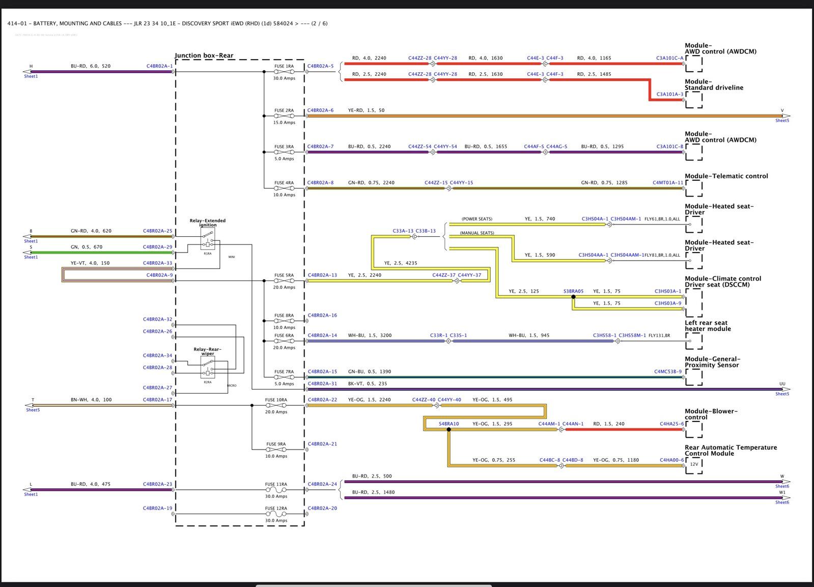Click the W1 off-page reference arrow

pos(785,498)
